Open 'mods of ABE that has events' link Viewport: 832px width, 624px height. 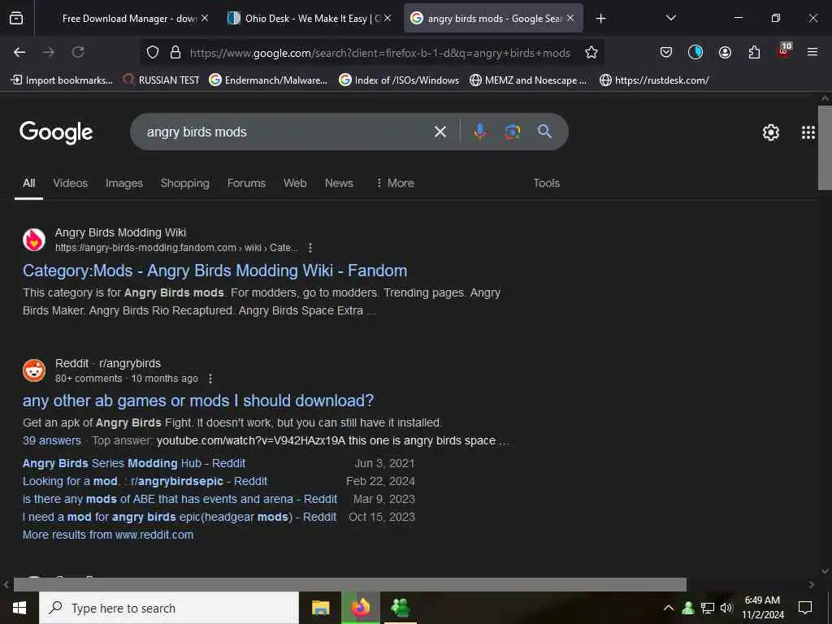click(180, 500)
